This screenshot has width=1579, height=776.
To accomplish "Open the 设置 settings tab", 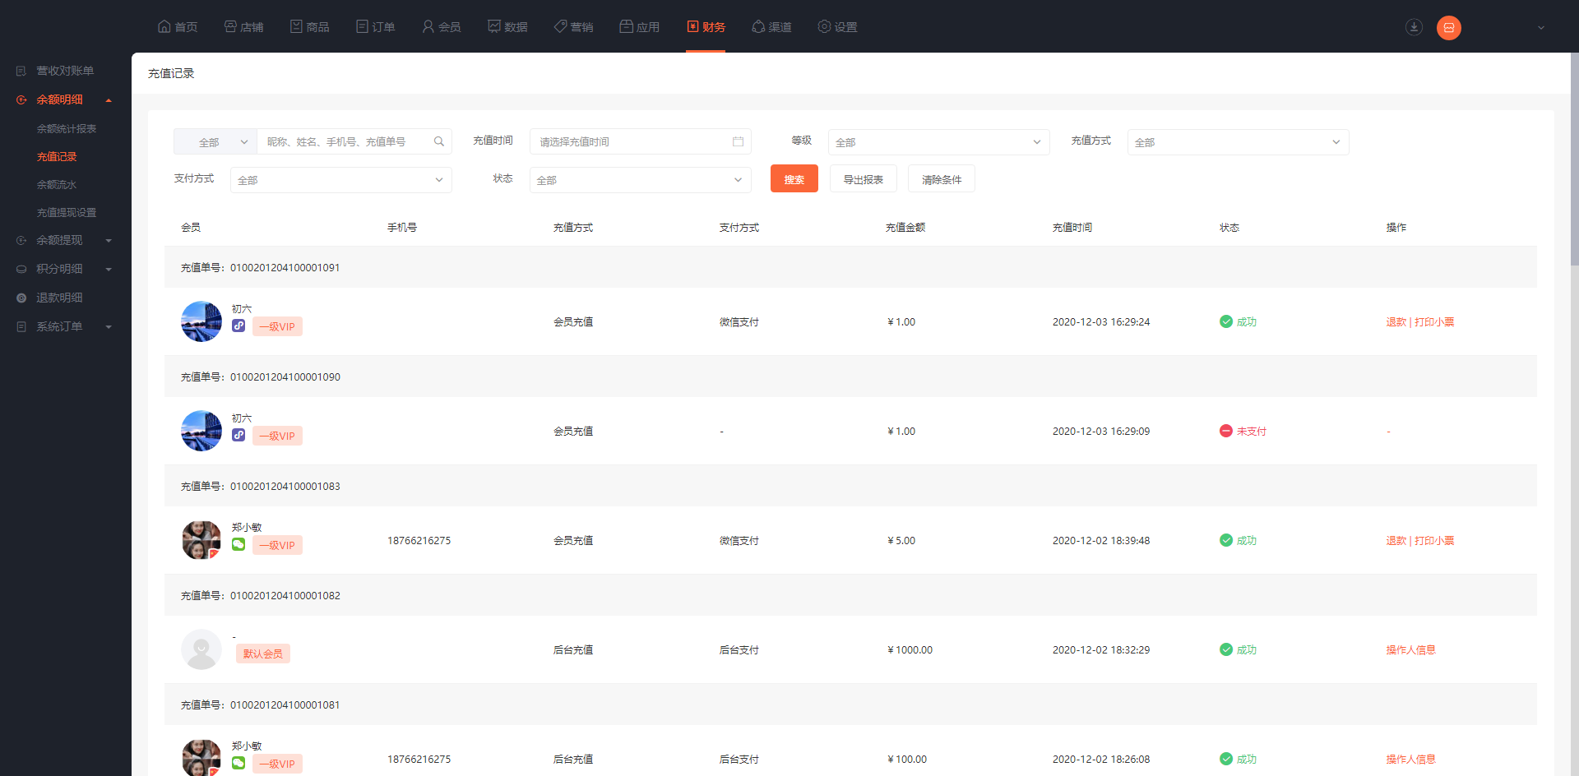I will (837, 27).
